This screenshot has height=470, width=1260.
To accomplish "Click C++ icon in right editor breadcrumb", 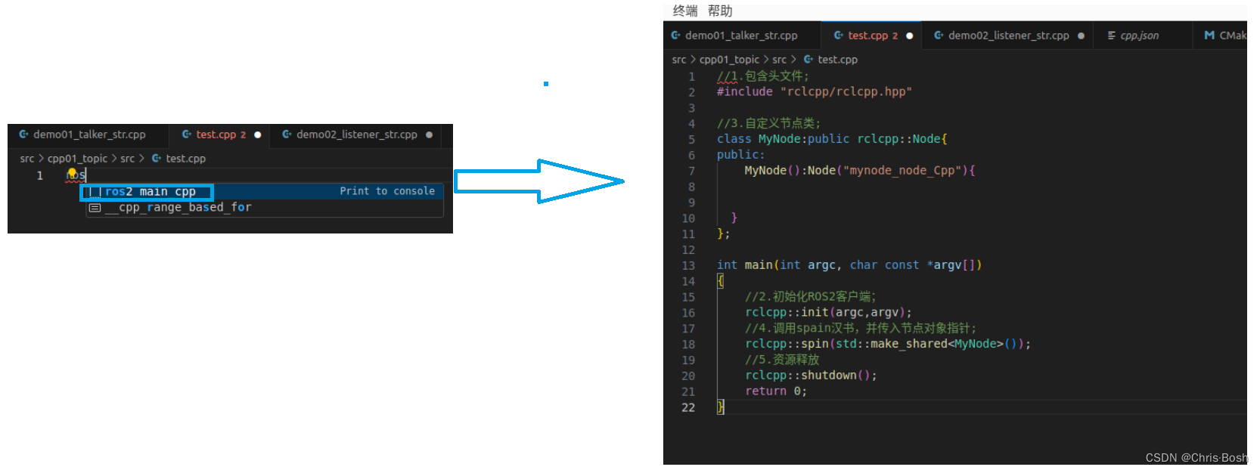I will pyautogui.click(x=808, y=60).
